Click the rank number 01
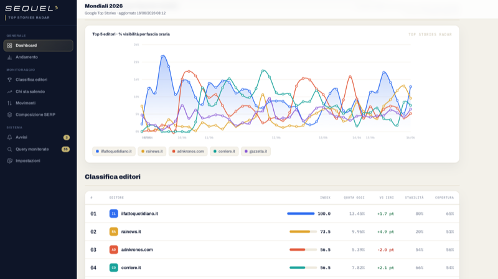This screenshot has width=498, height=279. (x=93, y=214)
